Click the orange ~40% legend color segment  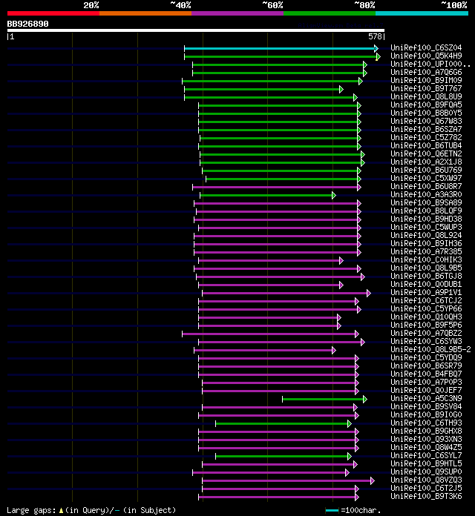click(x=145, y=13)
